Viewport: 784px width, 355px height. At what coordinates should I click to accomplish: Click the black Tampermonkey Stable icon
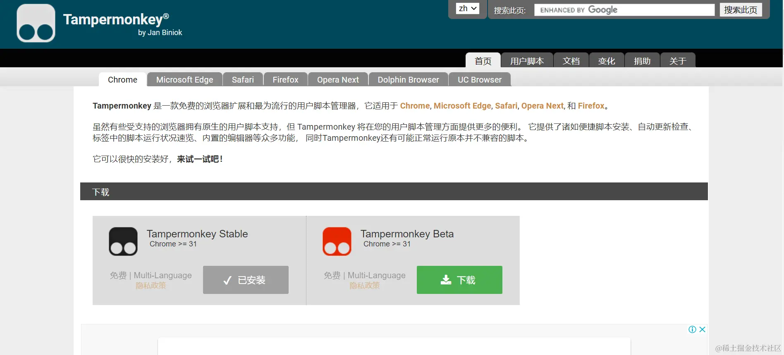tap(123, 241)
